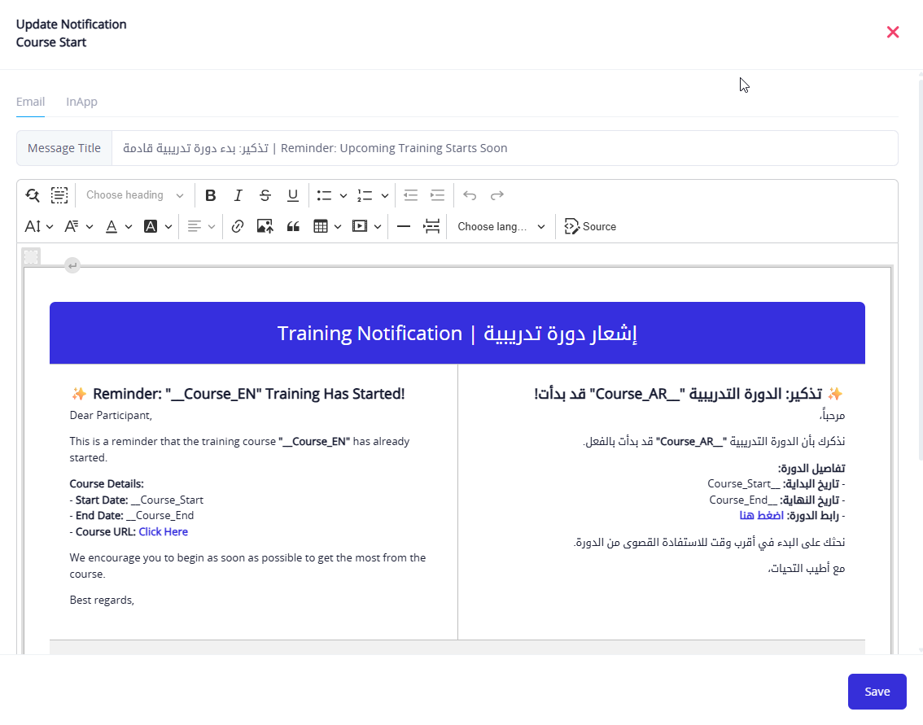The image size is (923, 725).
Task: Toggle strikethrough formatting
Action: click(x=265, y=195)
